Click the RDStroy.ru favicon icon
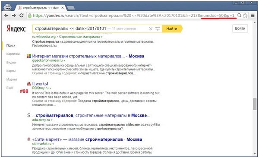259x158 pixels. point(29,84)
